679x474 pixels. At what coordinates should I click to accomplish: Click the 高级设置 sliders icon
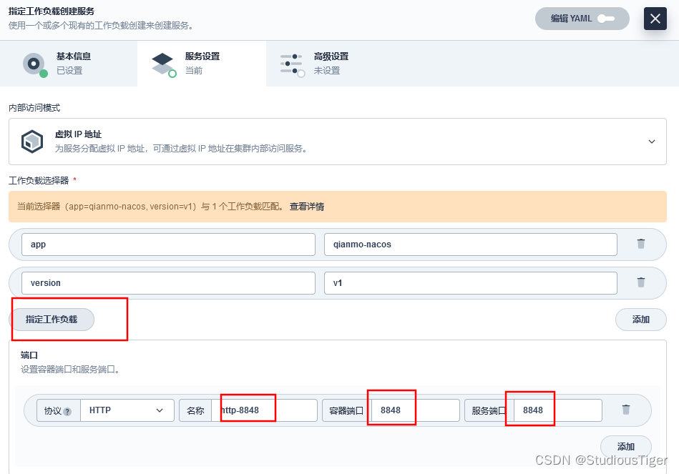click(293, 64)
